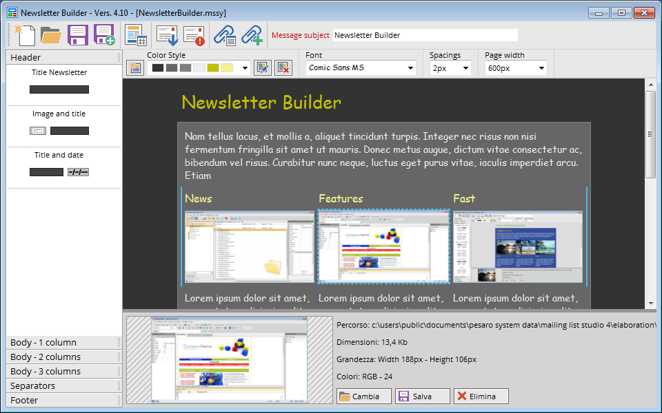Screen dimensions: 662x413
Task: Edit the current color style
Action: click(x=263, y=68)
